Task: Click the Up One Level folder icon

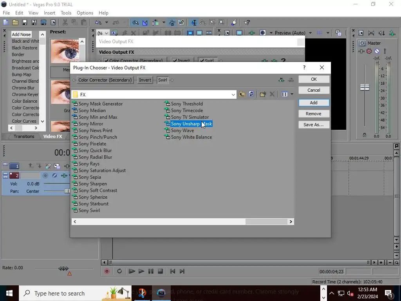Action: pos(242,94)
